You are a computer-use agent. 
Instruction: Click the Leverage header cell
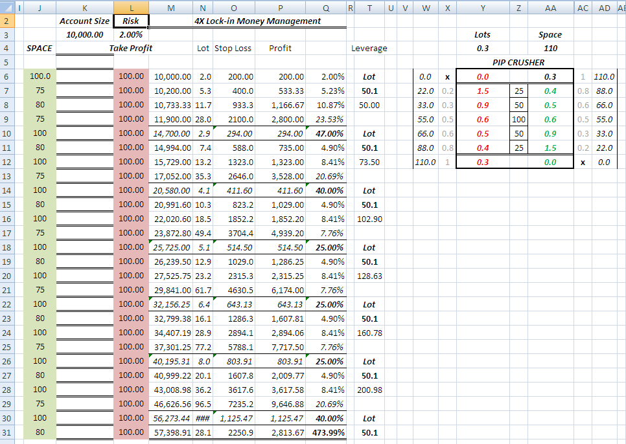(x=369, y=49)
